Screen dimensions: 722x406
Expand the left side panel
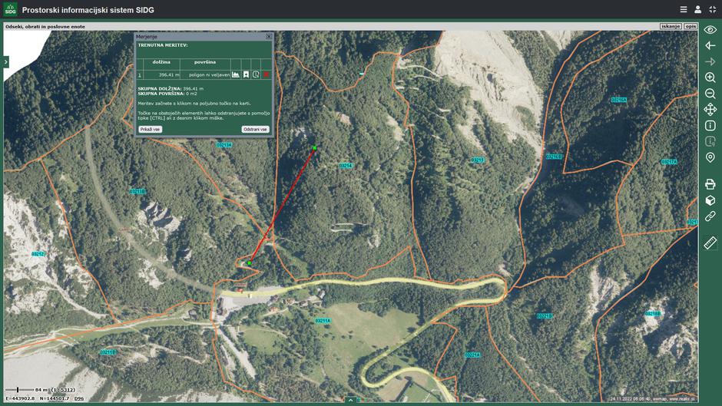(5, 61)
